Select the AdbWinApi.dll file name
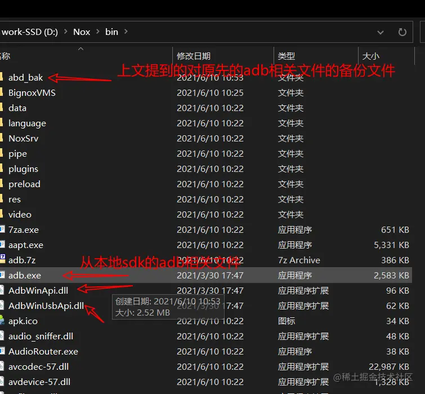The height and width of the screenshot is (394, 425). (x=38, y=291)
